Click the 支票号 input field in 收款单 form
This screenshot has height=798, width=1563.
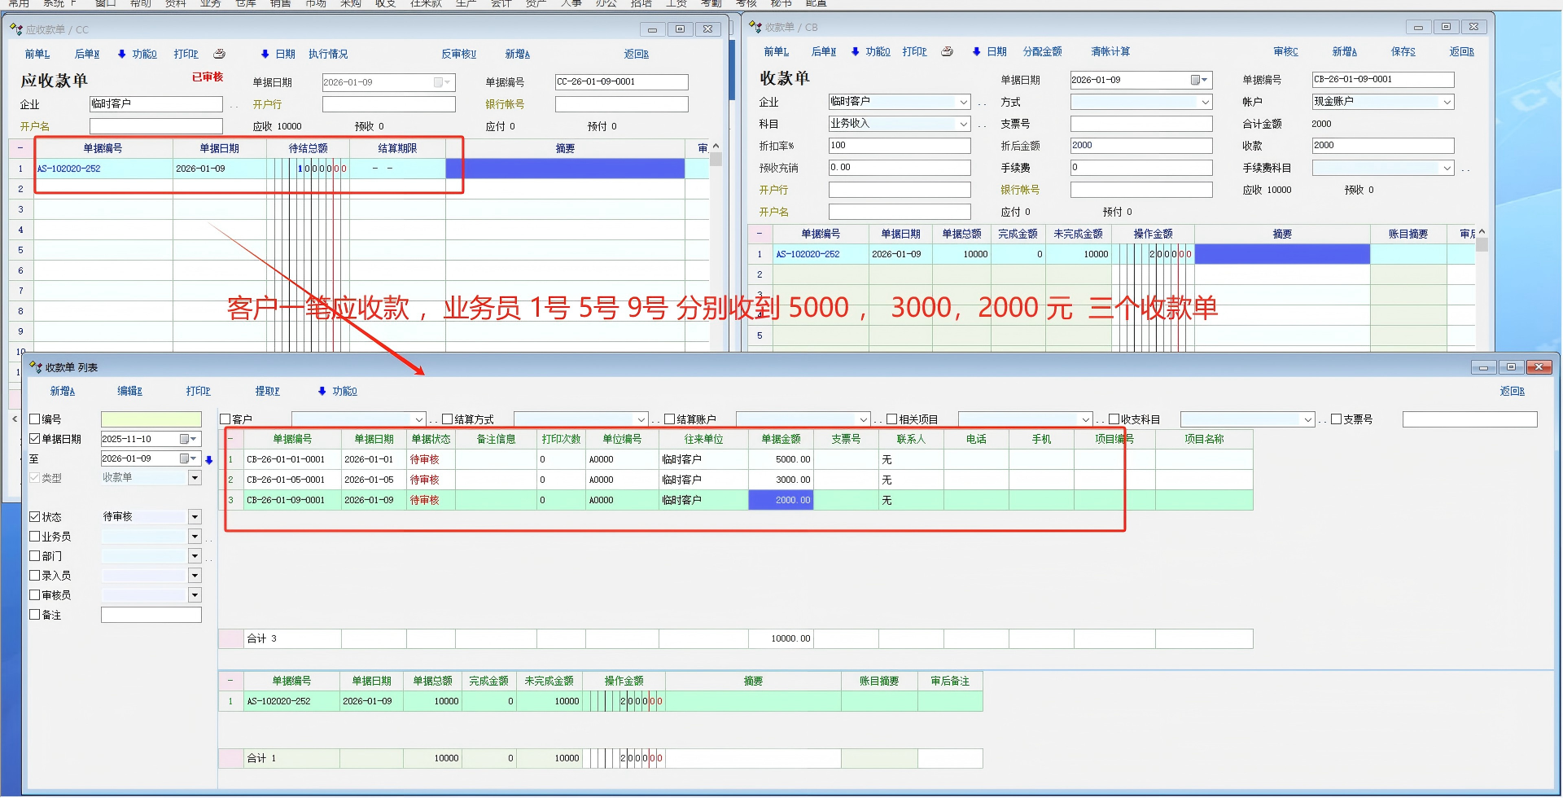[1141, 124]
